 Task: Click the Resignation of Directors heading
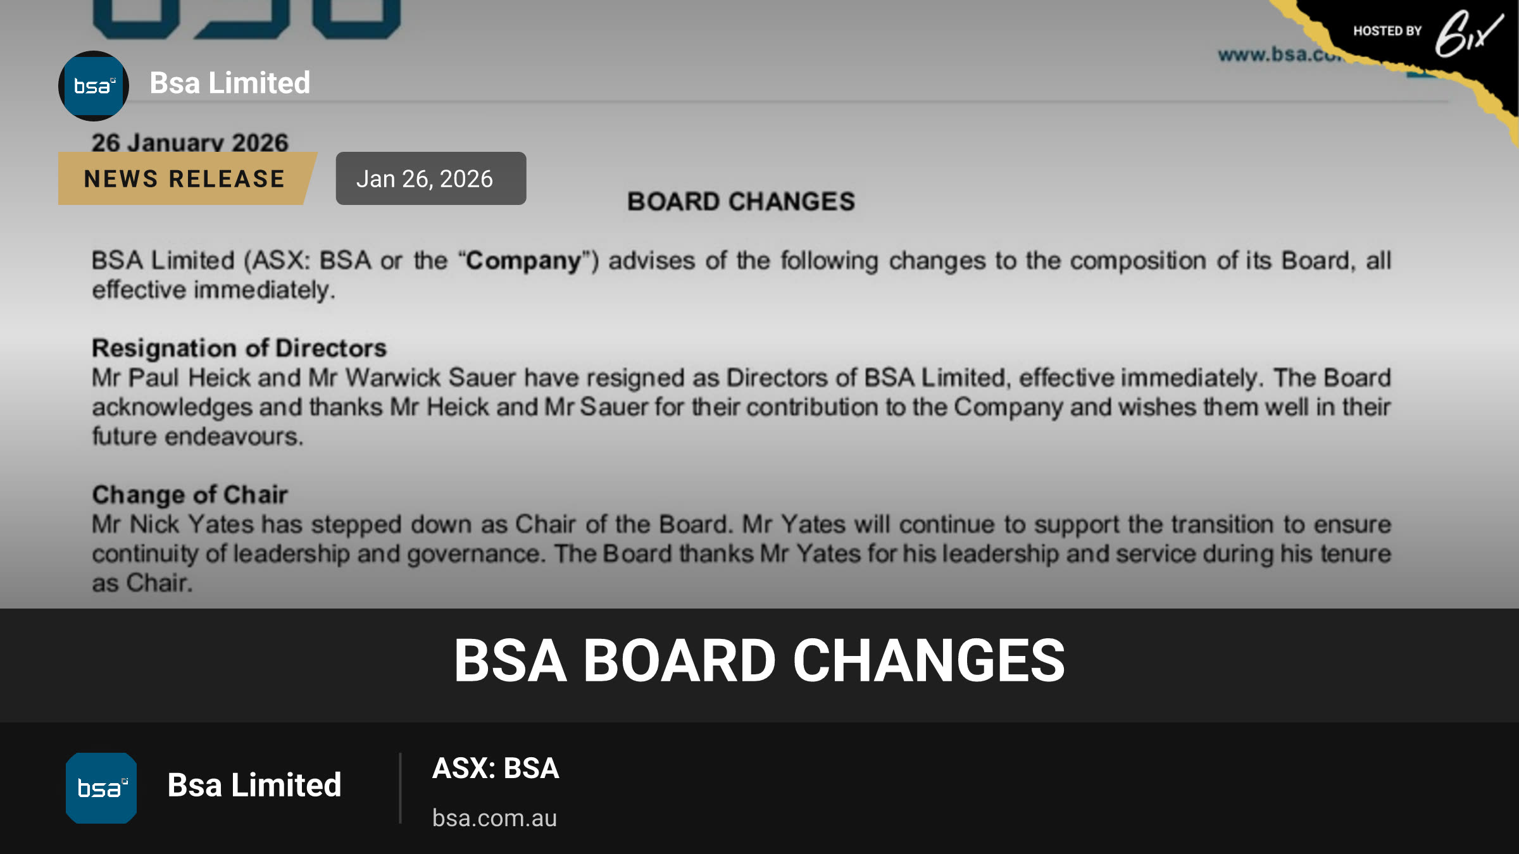(239, 348)
